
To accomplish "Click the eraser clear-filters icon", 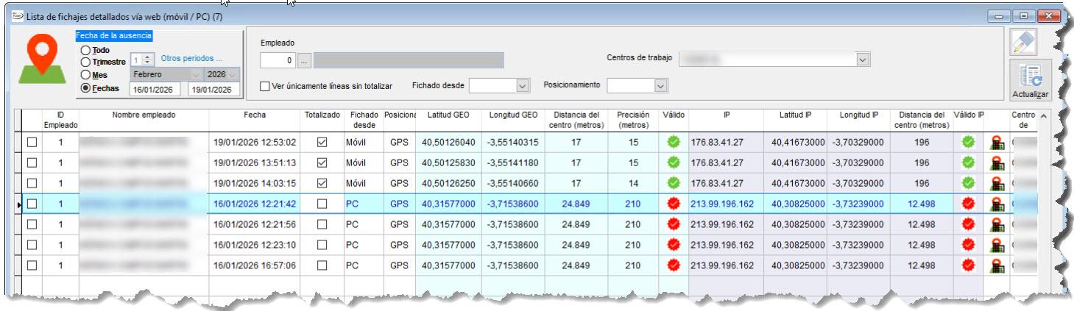I will tap(1025, 44).
